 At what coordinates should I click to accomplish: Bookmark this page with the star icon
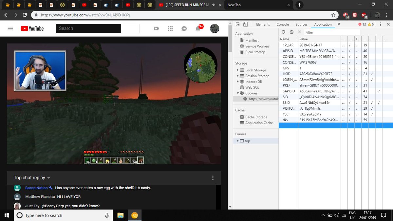333,15
